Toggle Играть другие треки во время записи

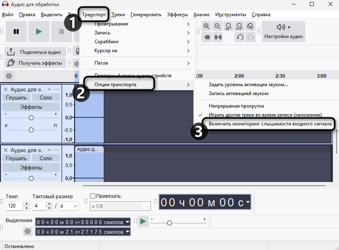[265, 115]
